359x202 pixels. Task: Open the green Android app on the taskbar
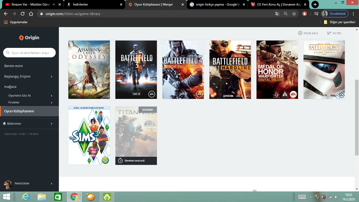tap(107, 197)
